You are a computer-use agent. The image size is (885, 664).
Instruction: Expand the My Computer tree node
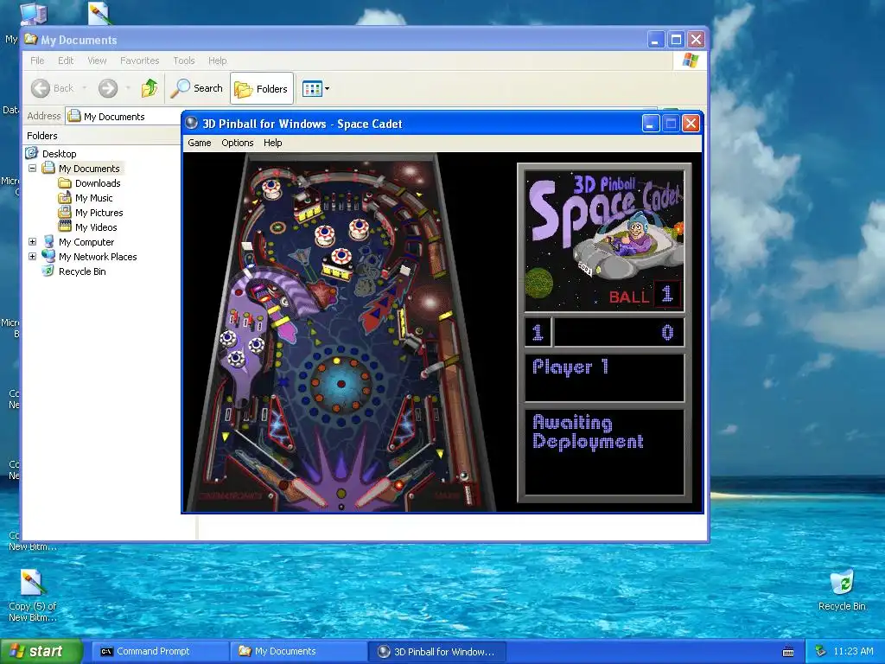[x=32, y=242]
